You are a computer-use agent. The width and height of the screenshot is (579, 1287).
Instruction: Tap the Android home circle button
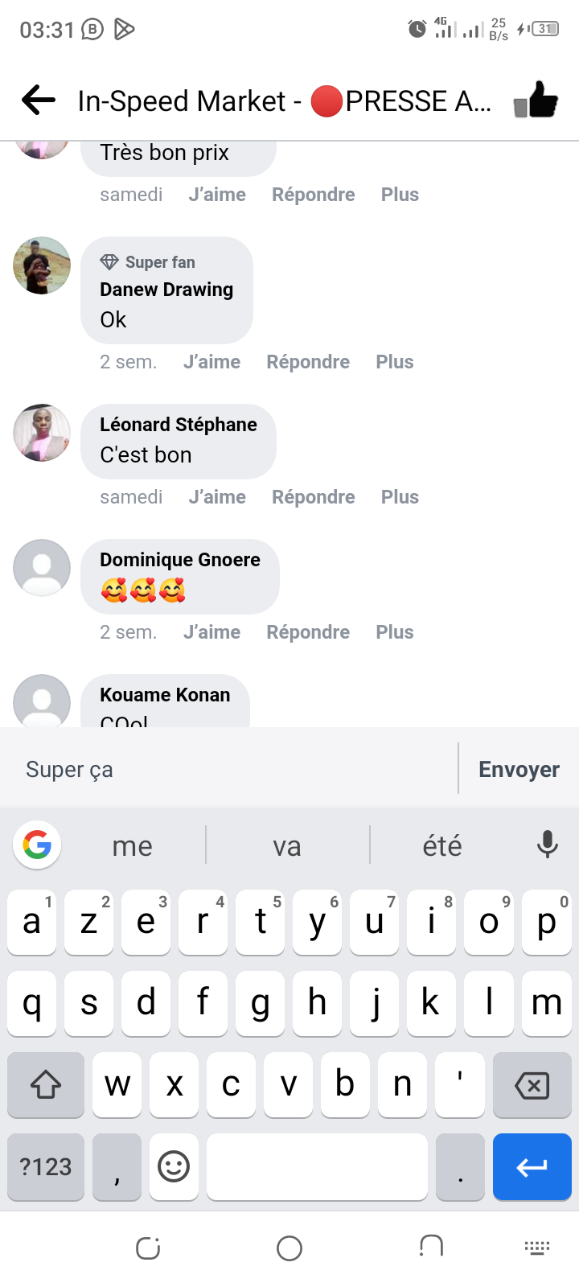click(289, 1248)
